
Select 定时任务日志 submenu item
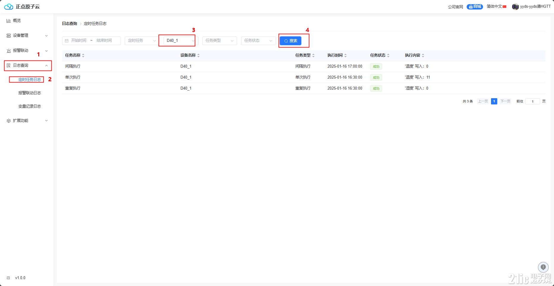tap(30, 80)
